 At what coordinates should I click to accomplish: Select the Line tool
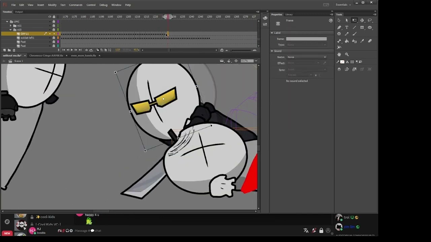point(354,28)
